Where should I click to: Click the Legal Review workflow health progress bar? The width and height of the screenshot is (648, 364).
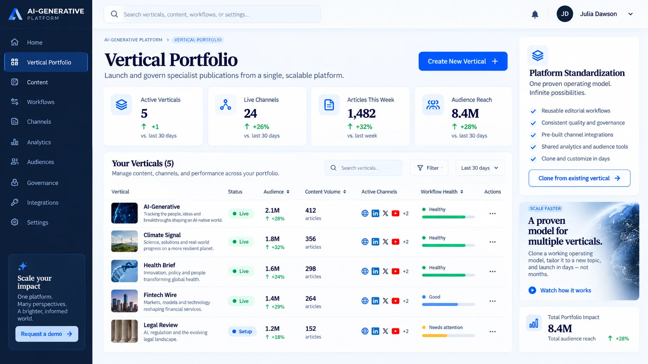pos(448,336)
